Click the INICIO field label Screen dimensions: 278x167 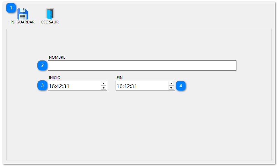(x=55, y=78)
